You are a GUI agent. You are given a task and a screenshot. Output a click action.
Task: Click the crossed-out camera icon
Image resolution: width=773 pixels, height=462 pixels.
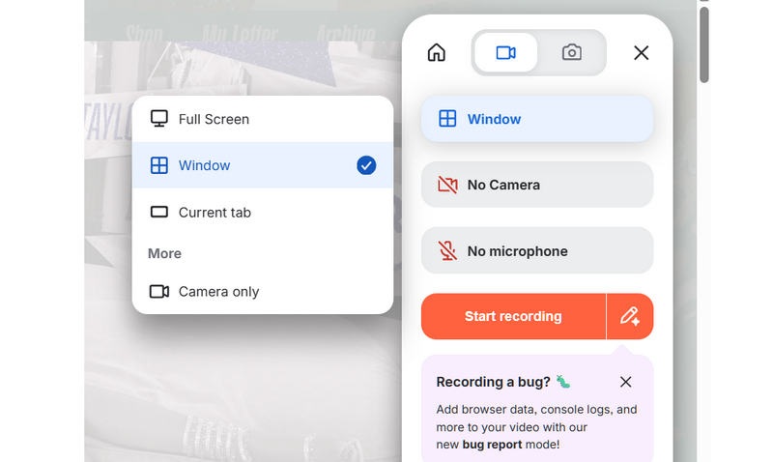[x=447, y=185]
